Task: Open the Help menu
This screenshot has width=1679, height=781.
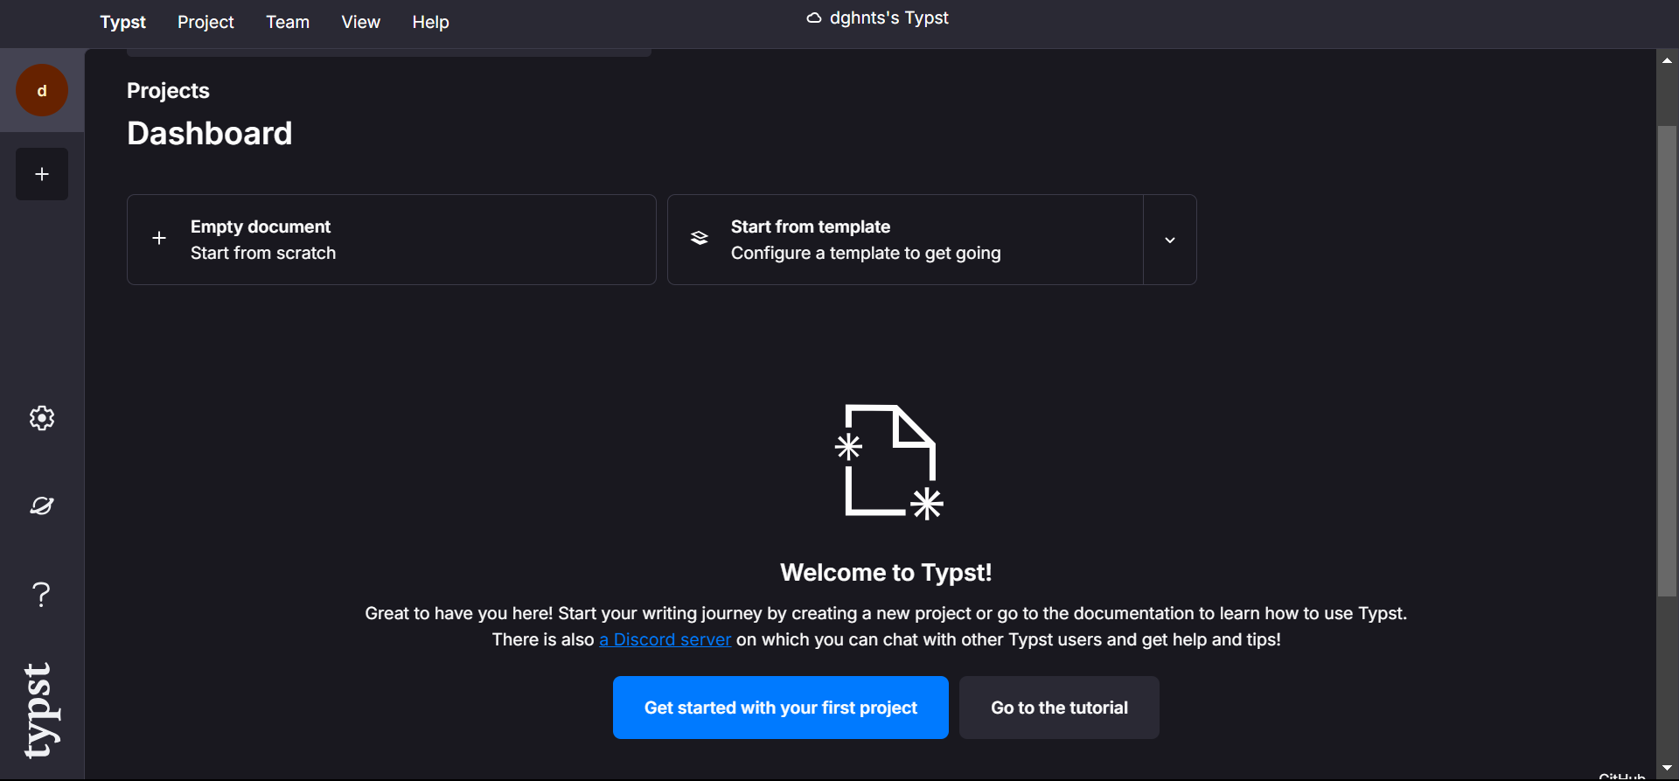Action: (x=430, y=22)
